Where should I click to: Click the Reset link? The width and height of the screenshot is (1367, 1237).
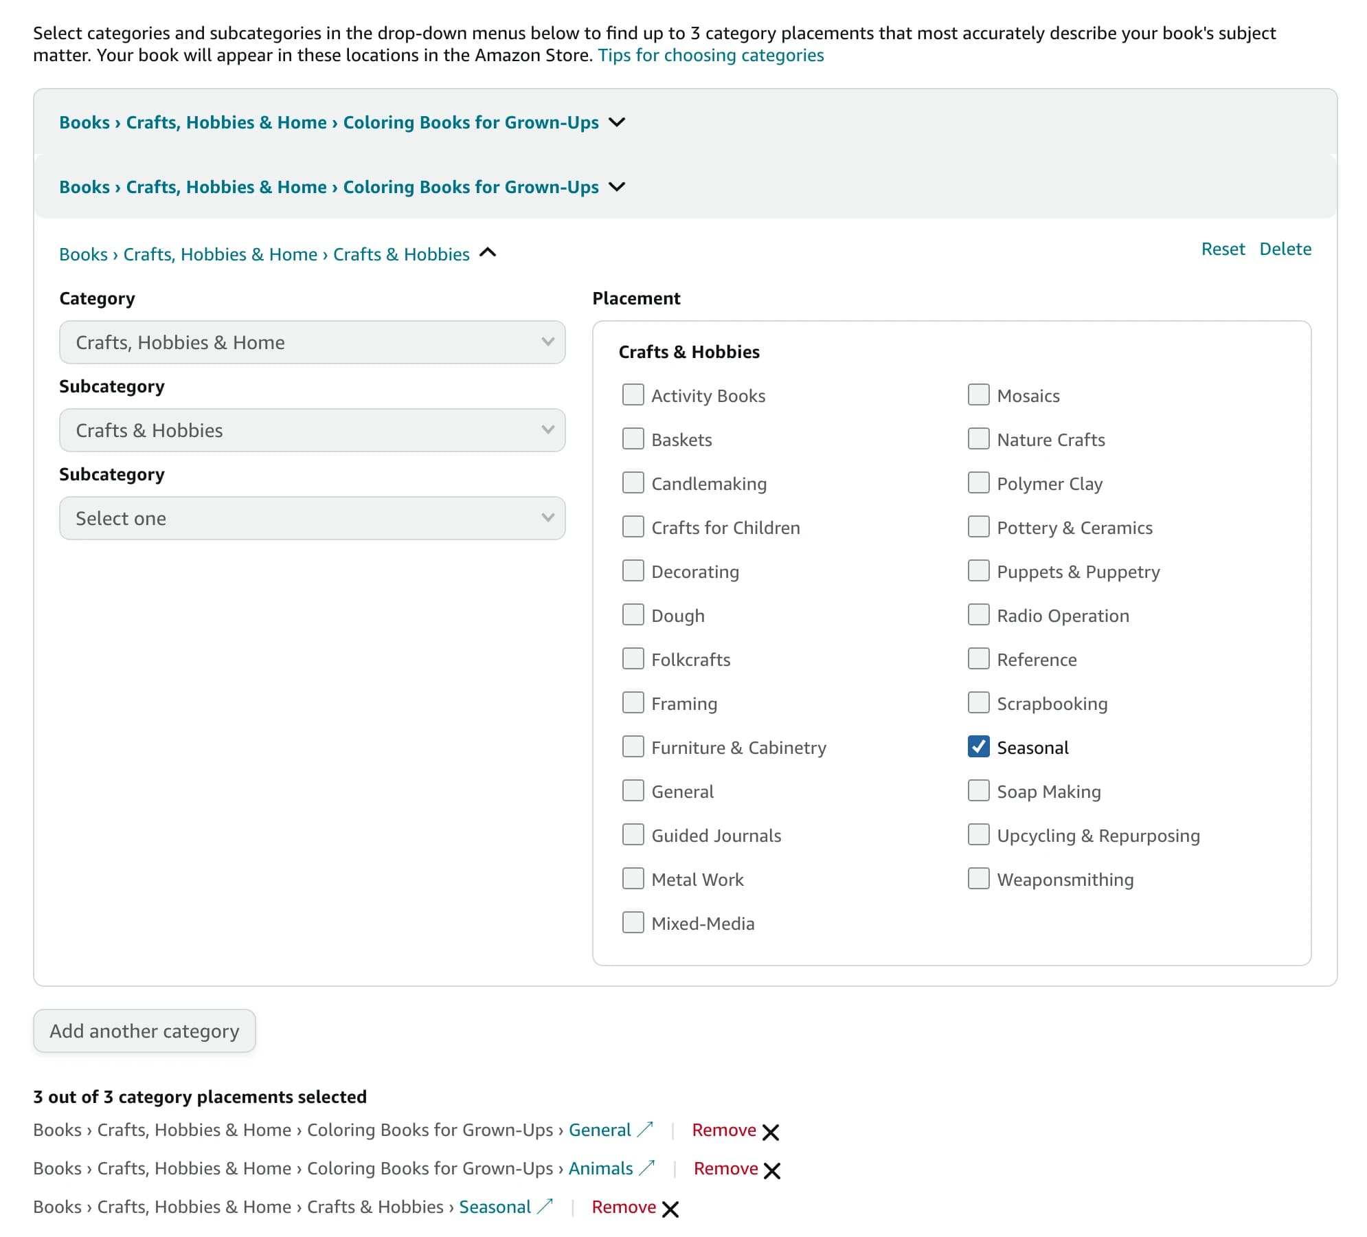point(1223,249)
